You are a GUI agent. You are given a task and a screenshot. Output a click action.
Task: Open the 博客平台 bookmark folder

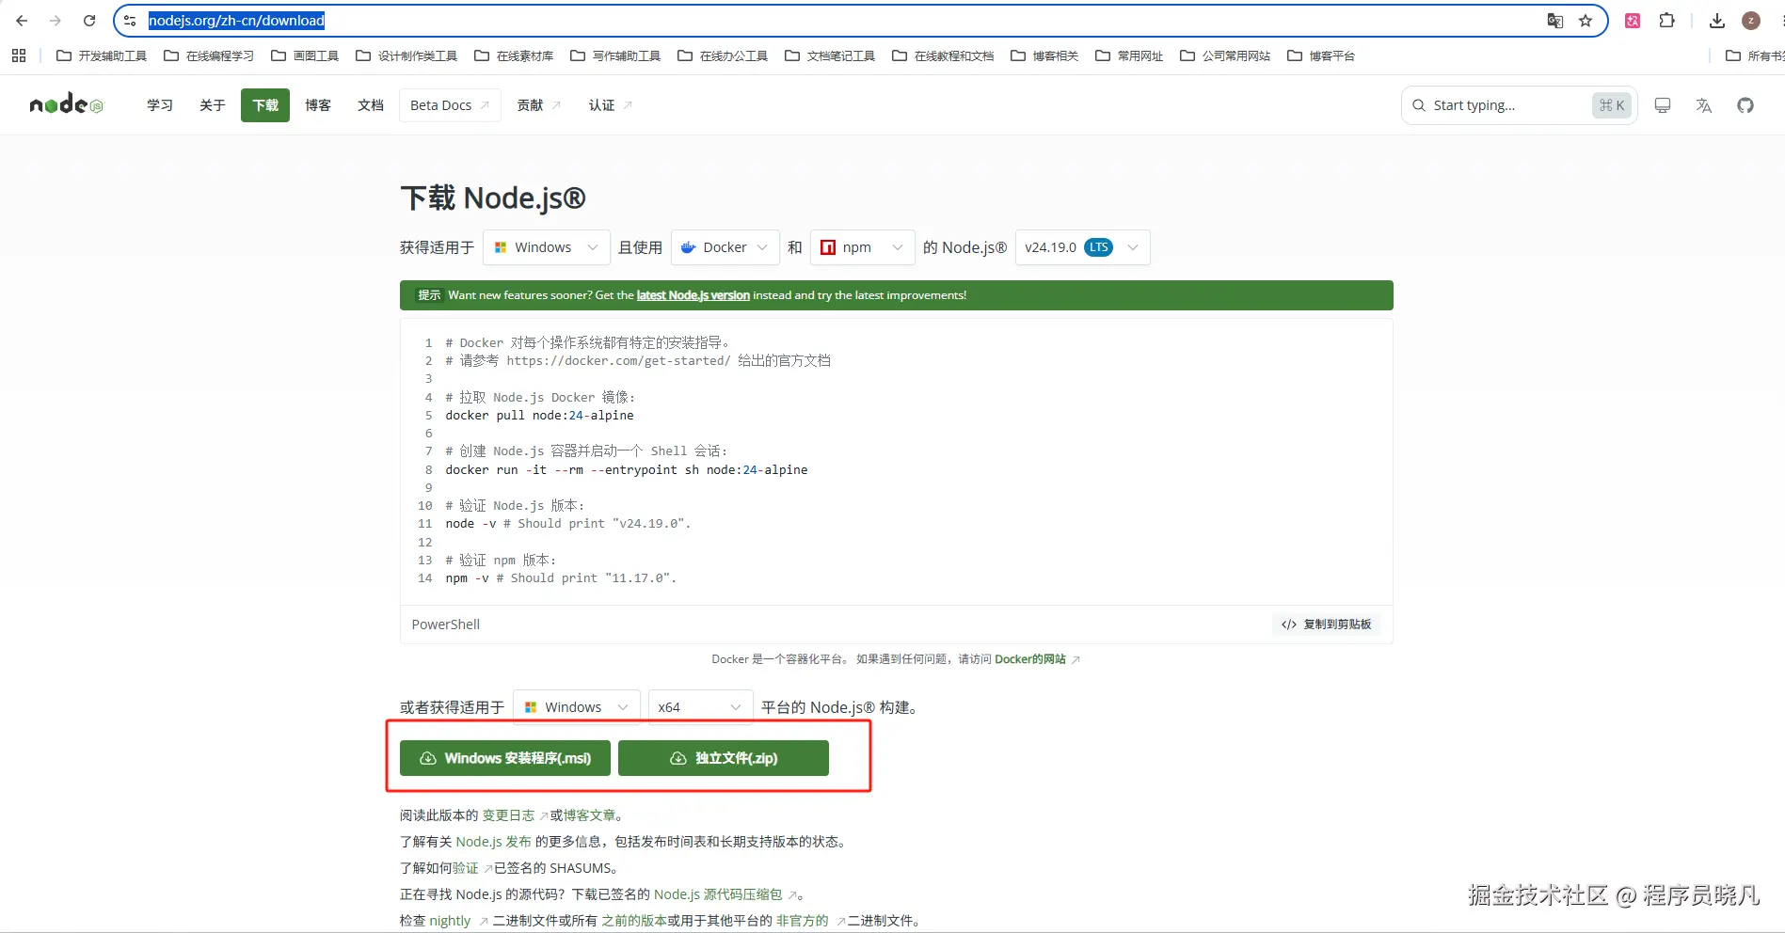(x=1321, y=55)
